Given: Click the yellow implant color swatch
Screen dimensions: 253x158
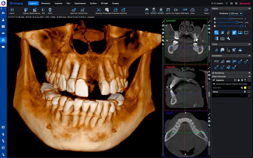Looking at the screenshot, I should pos(245,88).
